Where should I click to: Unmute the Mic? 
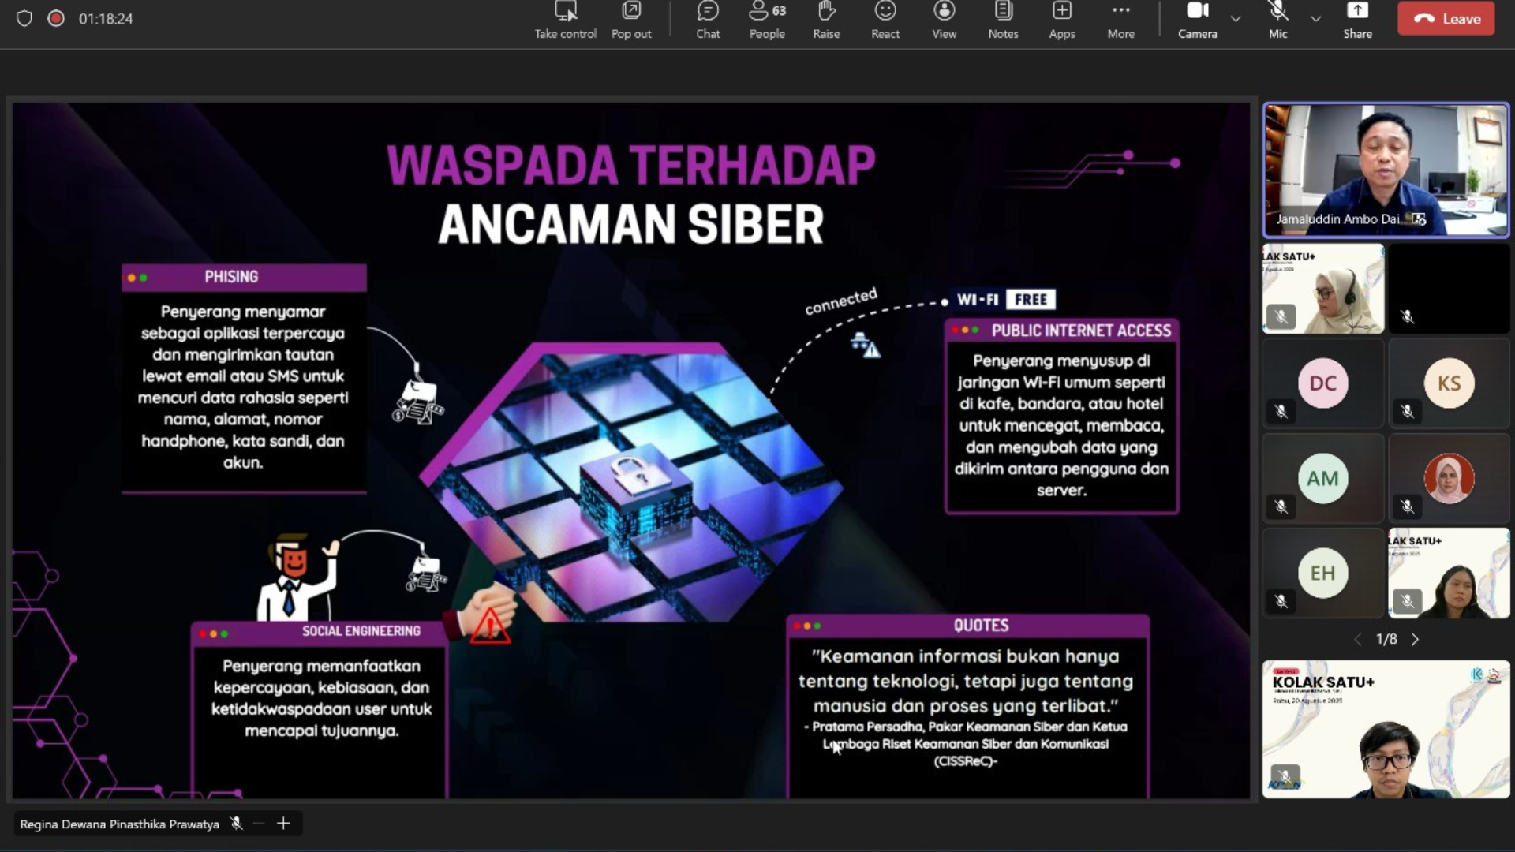[x=1277, y=20]
